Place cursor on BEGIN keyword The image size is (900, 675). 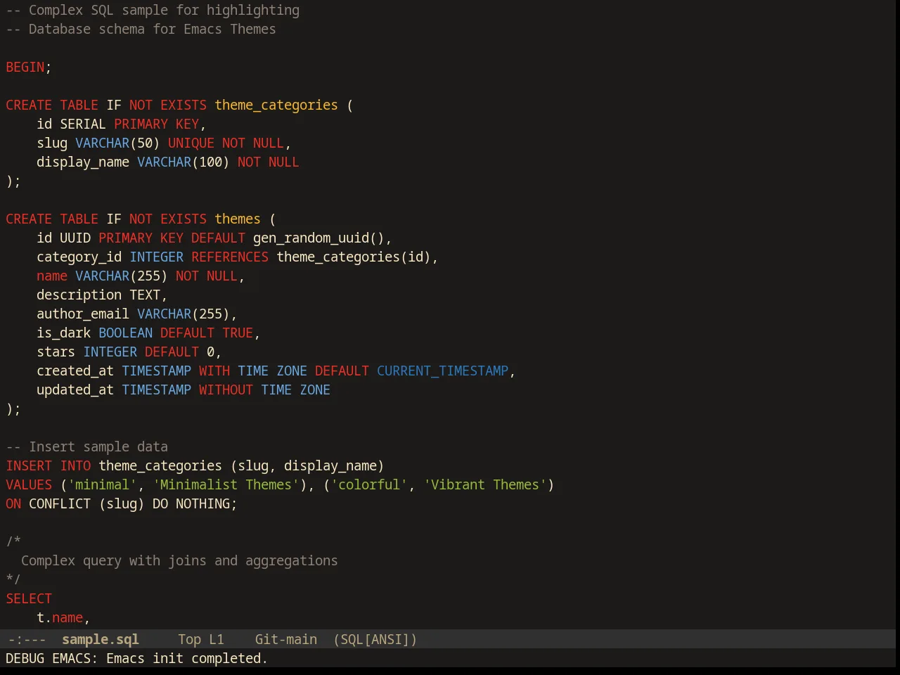pos(25,67)
